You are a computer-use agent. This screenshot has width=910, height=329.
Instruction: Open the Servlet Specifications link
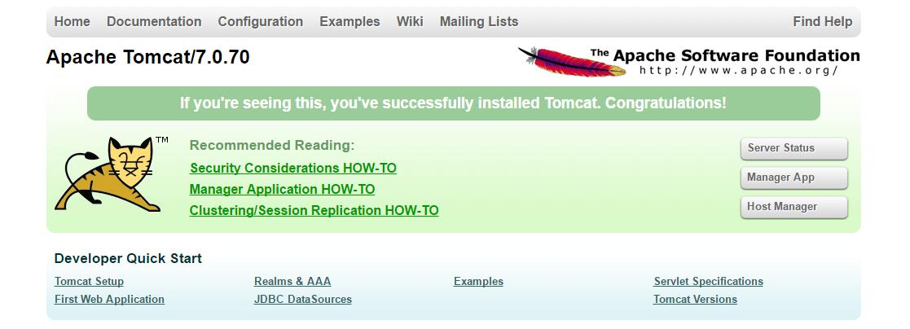tap(708, 282)
